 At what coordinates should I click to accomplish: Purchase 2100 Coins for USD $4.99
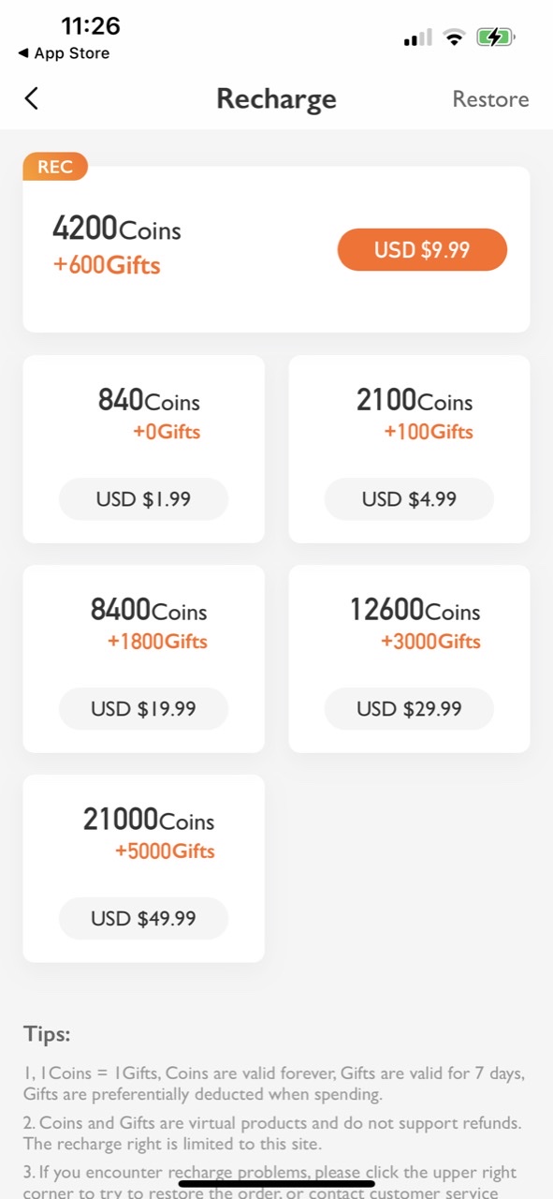pyautogui.click(x=409, y=499)
